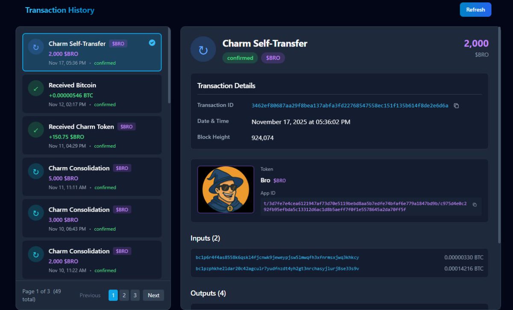The height and width of the screenshot is (310, 513).
Task: Open the input address bc1pzphkhe2ldar20c...
Action: pyautogui.click(x=277, y=269)
